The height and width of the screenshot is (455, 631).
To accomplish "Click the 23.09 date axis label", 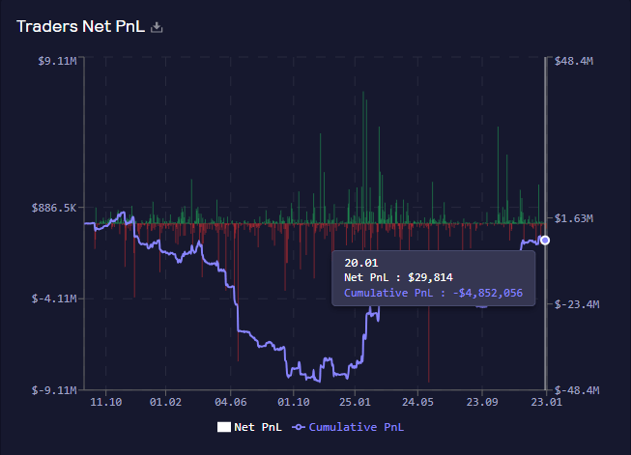I will [482, 402].
